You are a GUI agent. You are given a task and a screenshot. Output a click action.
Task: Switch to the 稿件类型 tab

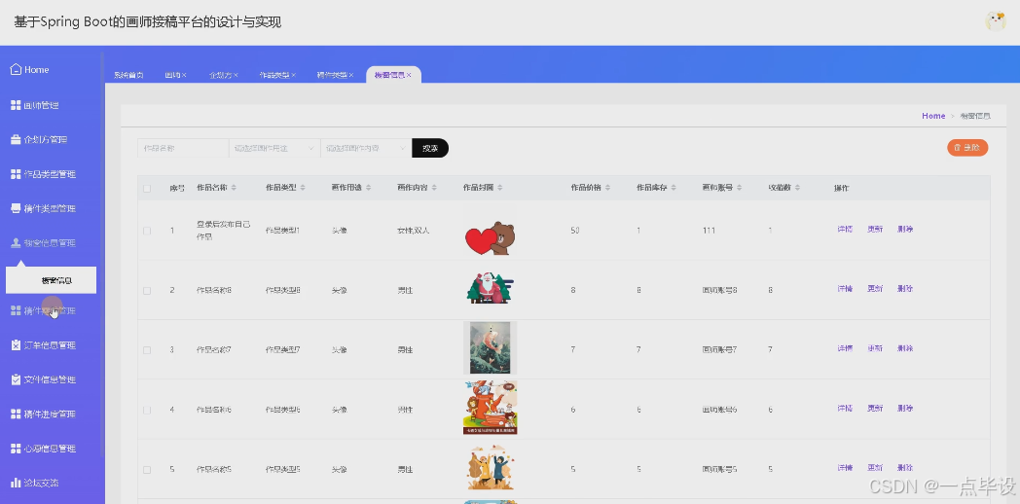click(x=332, y=76)
